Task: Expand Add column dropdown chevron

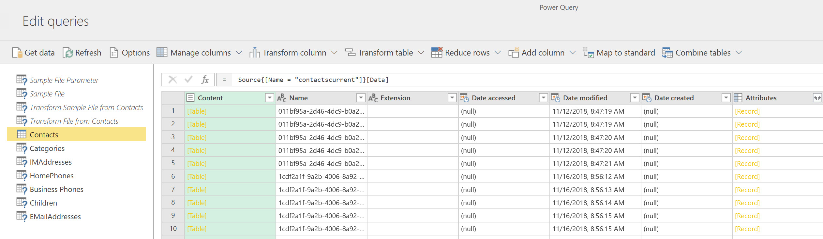Action: click(x=573, y=53)
